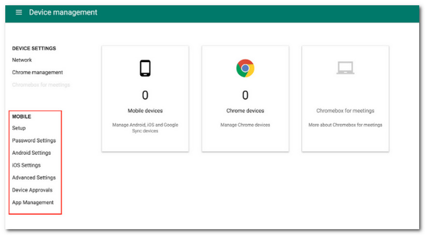
Task: Open Android Settings
Action: pos(31,153)
